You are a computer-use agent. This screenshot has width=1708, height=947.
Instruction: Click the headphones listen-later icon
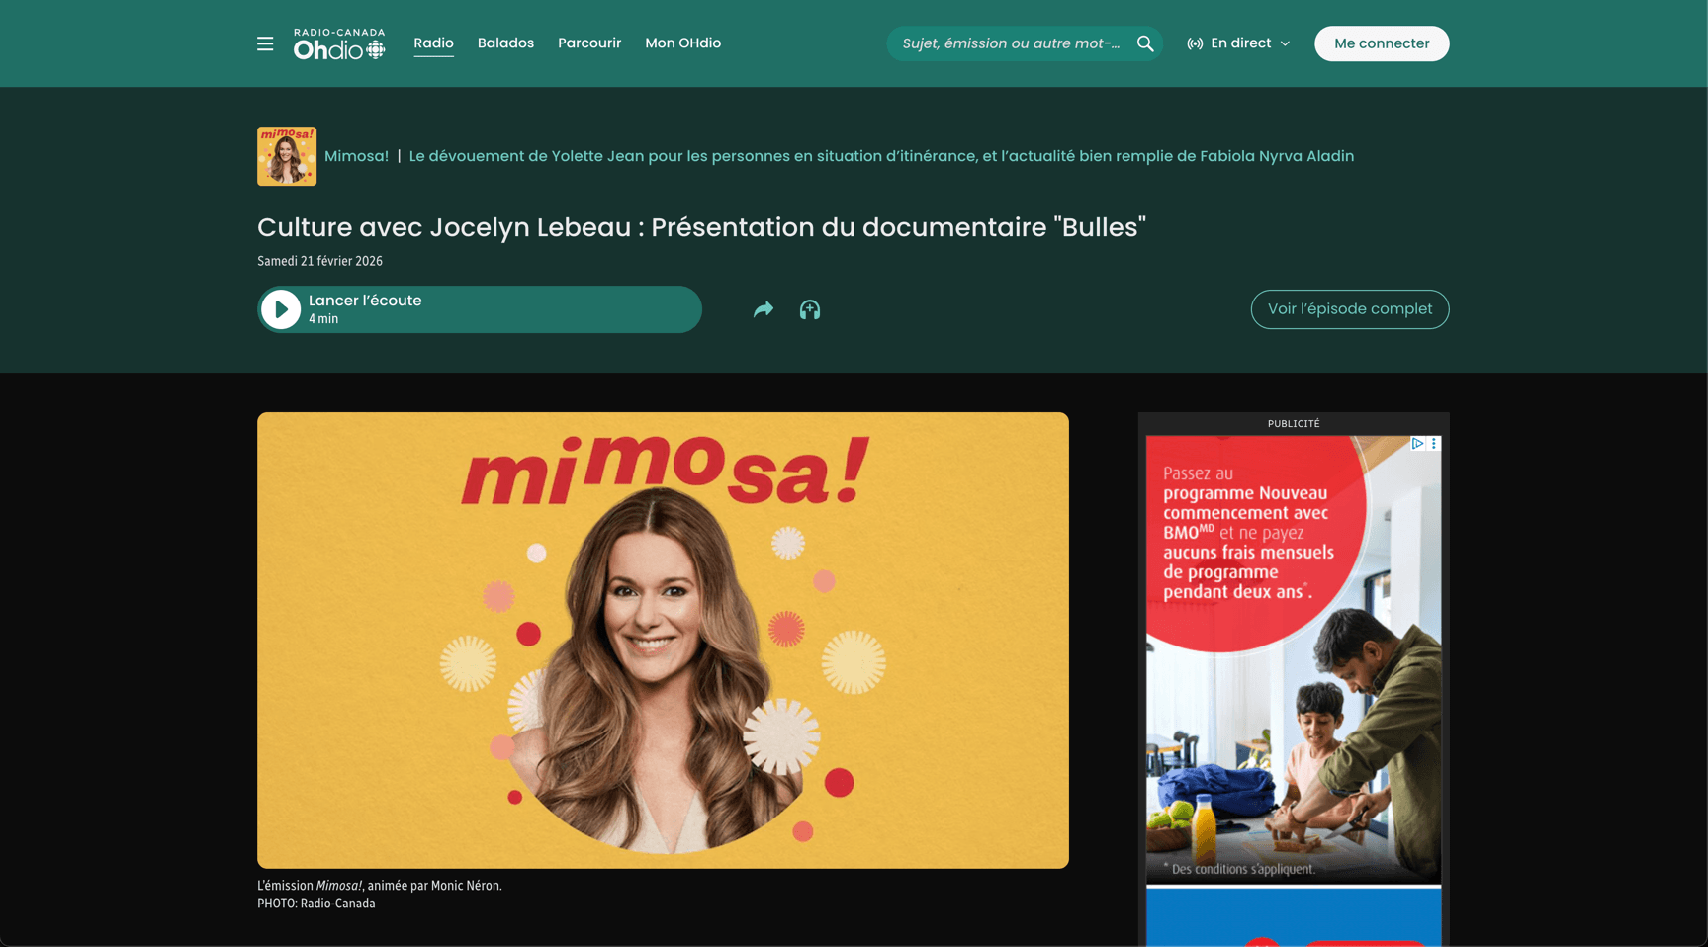tap(810, 309)
